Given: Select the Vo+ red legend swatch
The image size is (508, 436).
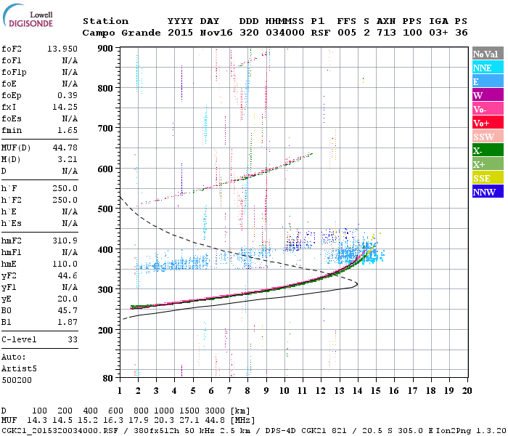Looking at the screenshot, I should (x=488, y=123).
